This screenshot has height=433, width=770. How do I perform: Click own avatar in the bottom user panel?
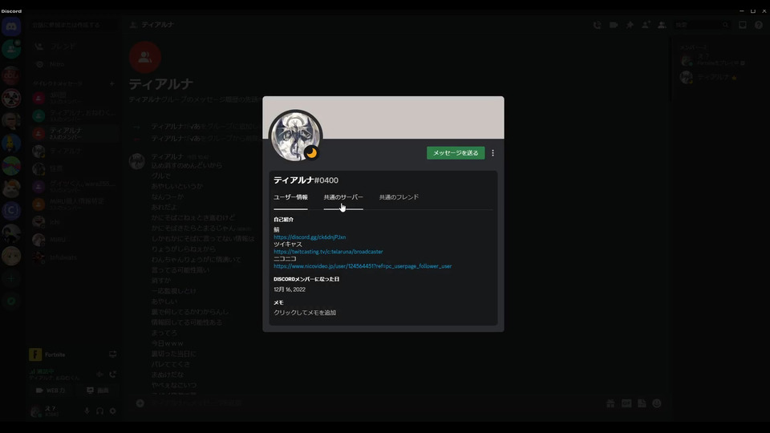(36, 411)
